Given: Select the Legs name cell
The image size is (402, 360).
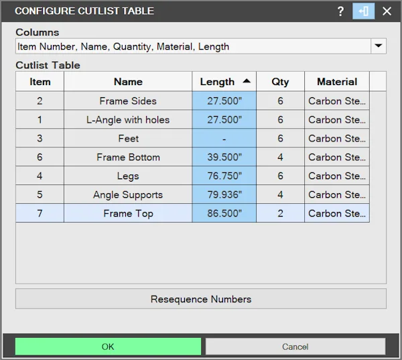Looking at the screenshot, I should [x=128, y=176].
